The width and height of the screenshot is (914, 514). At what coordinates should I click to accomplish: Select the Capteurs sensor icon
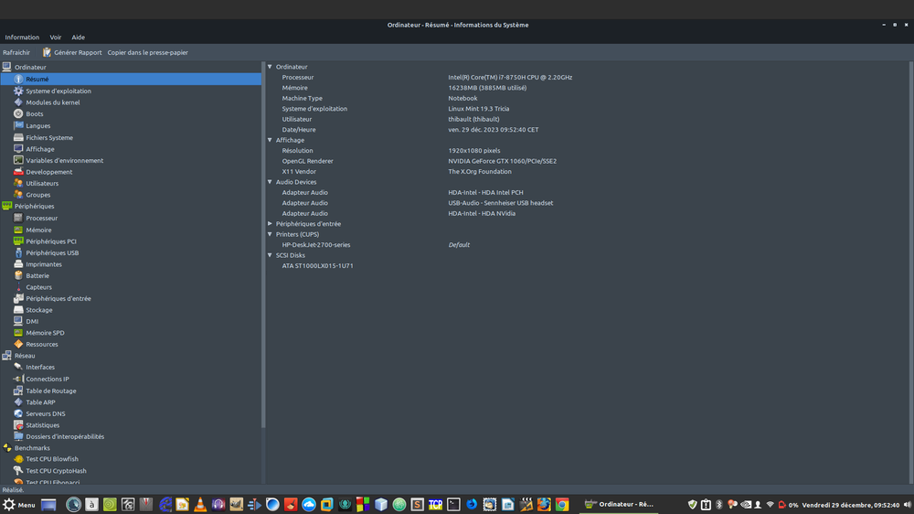[18, 287]
